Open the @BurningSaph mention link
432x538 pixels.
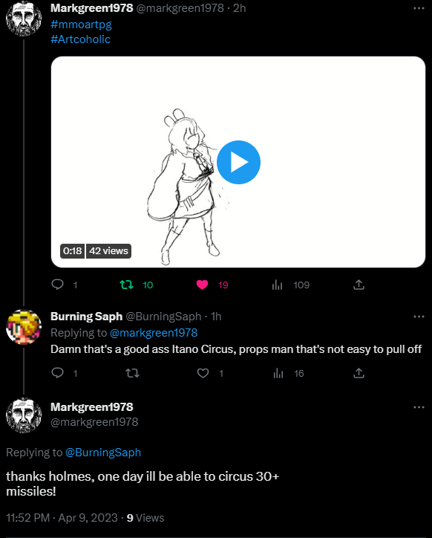point(103,453)
